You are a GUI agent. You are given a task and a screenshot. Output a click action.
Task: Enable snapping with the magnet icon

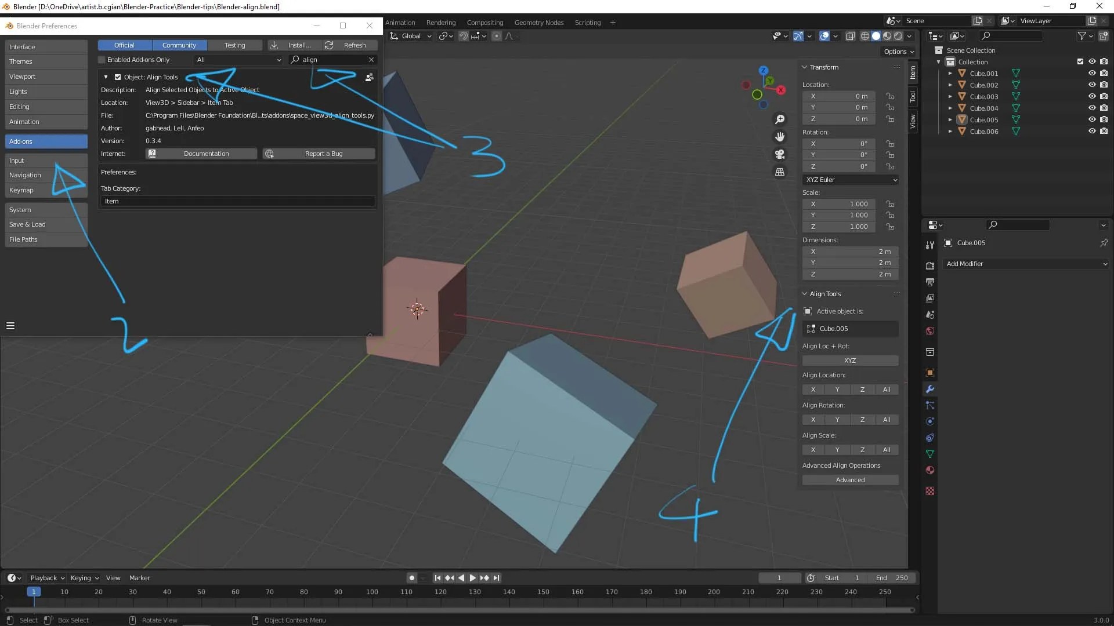point(464,35)
